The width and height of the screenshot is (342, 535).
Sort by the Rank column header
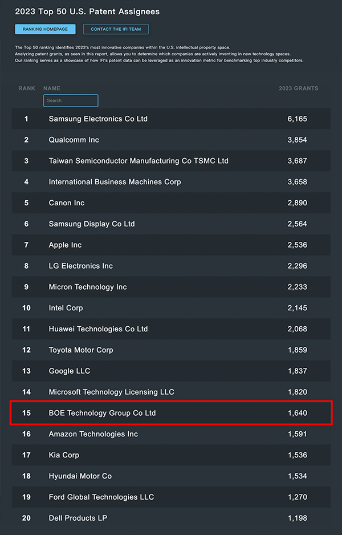(27, 88)
